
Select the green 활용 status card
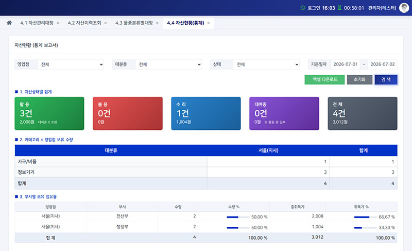[49, 113]
